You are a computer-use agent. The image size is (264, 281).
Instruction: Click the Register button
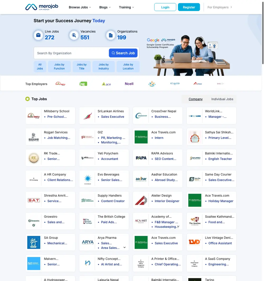coord(189,7)
